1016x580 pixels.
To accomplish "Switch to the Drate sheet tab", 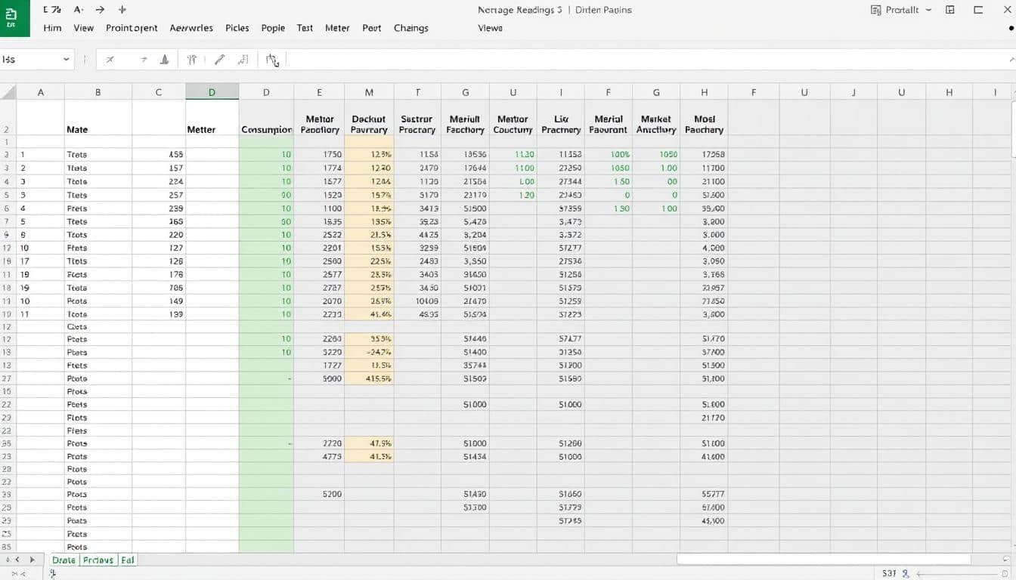I will 63,560.
